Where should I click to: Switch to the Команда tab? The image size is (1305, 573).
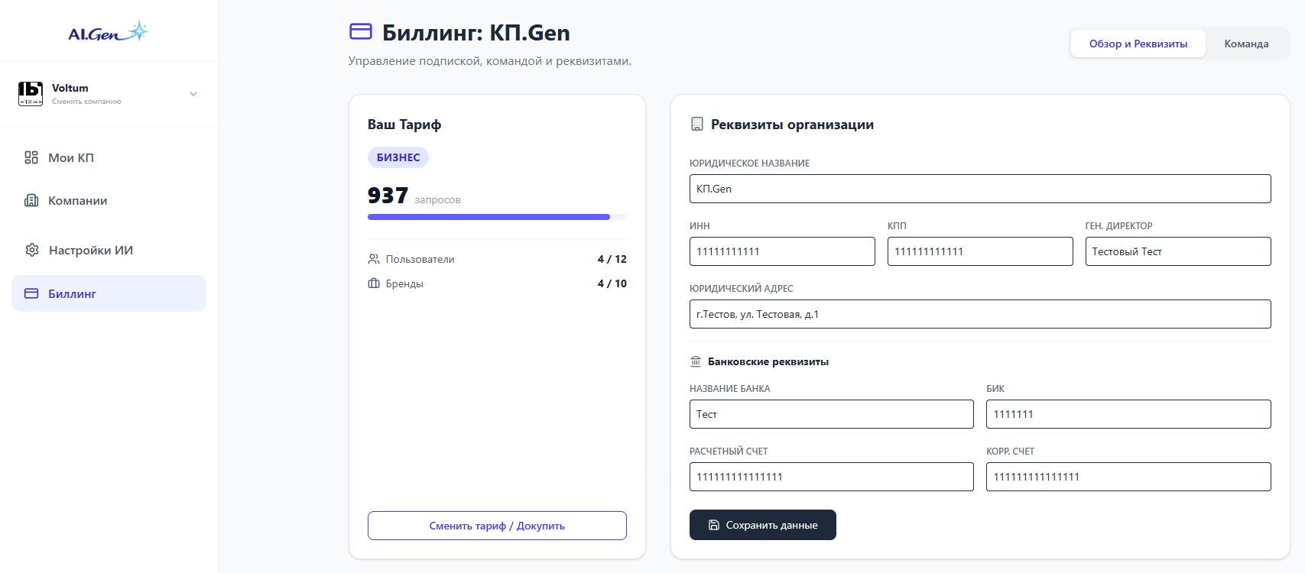pyautogui.click(x=1246, y=44)
